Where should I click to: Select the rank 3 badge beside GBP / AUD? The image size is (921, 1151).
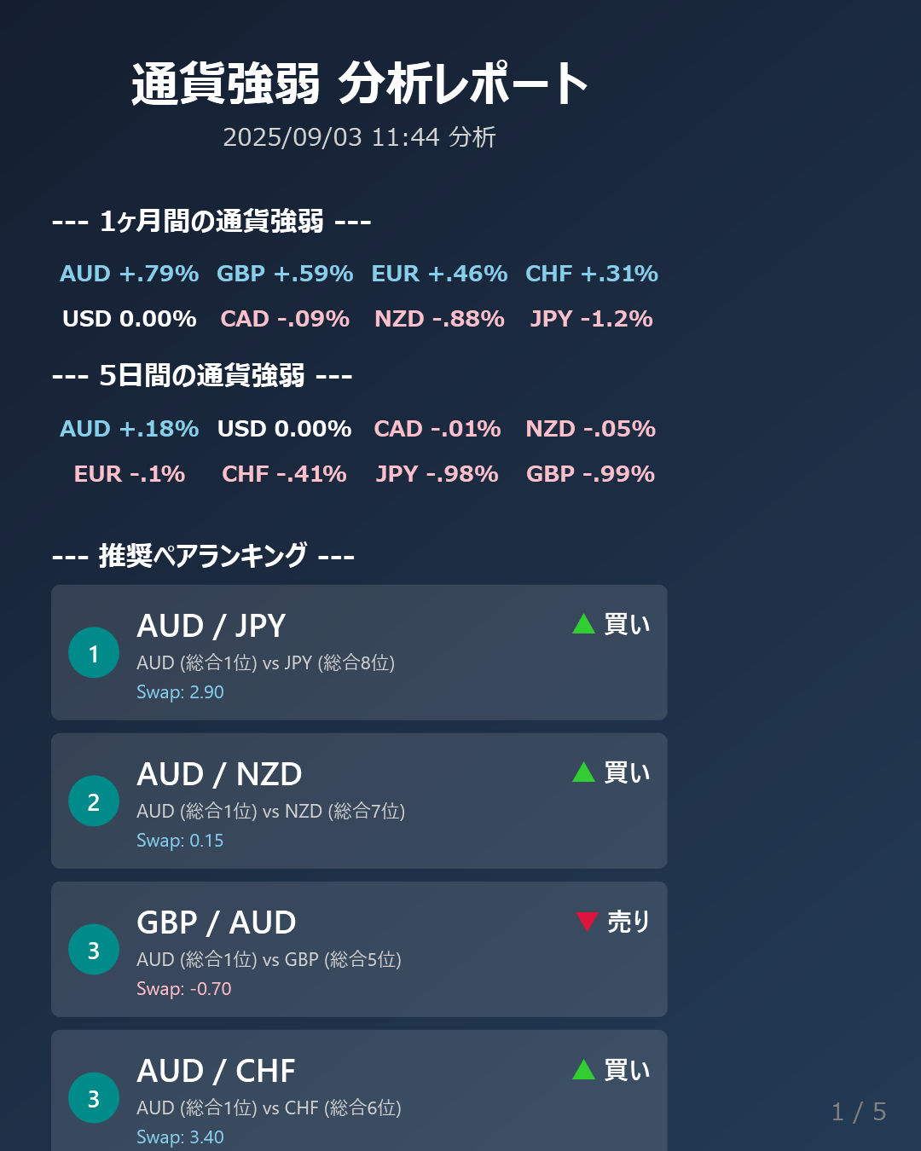tap(94, 949)
